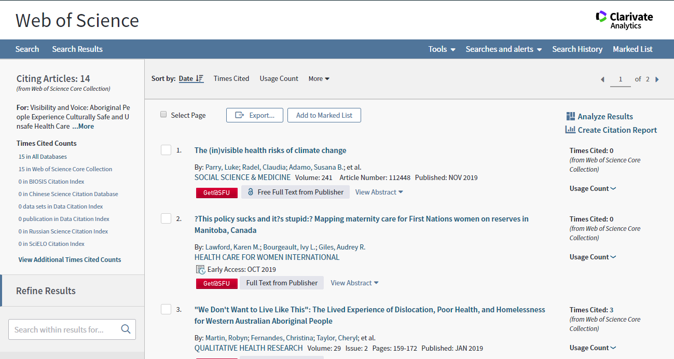674x359 pixels.
Task: Expand Usage Count for result 2
Action: tap(593, 257)
